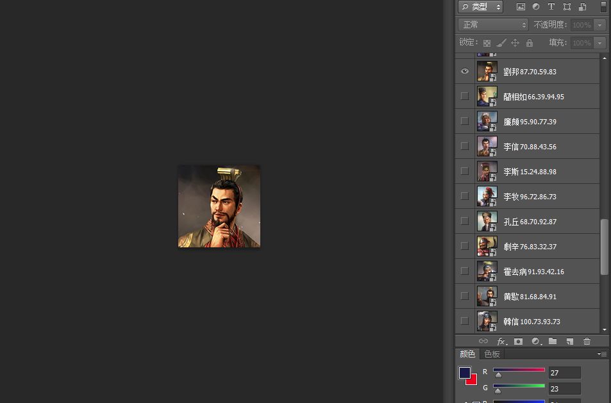The image size is (611, 403).
Task: Toggle the layer filtering on/off switch
Action: coord(603,6)
